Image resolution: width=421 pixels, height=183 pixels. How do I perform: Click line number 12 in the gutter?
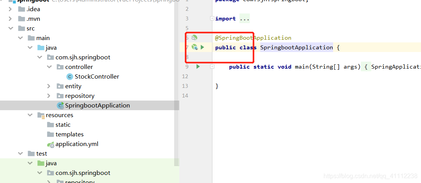point(185,76)
